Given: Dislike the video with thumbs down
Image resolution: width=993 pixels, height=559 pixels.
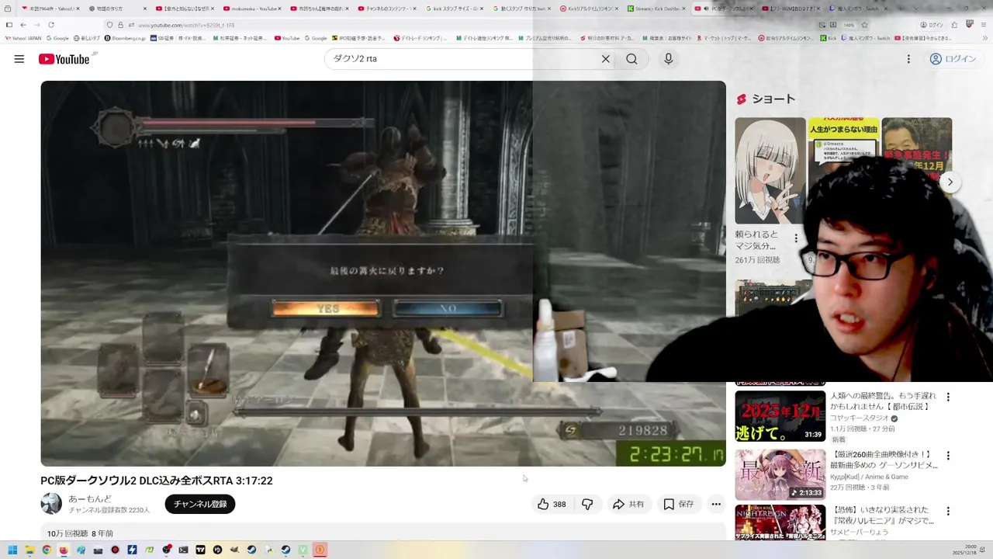Looking at the screenshot, I should click(587, 505).
